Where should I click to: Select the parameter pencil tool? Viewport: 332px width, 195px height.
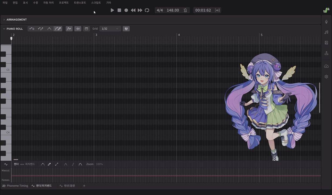49,164
